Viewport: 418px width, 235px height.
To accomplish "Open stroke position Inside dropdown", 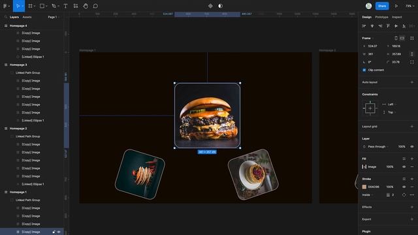I will click(x=367, y=195).
